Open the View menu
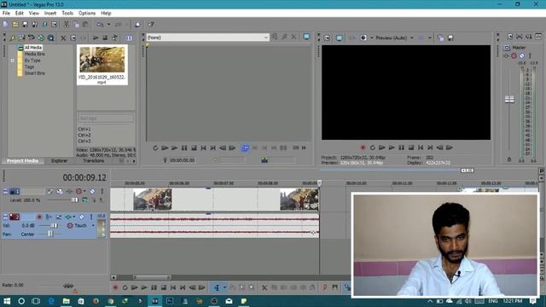Screen dimensions: 546x307 (34, 14)
